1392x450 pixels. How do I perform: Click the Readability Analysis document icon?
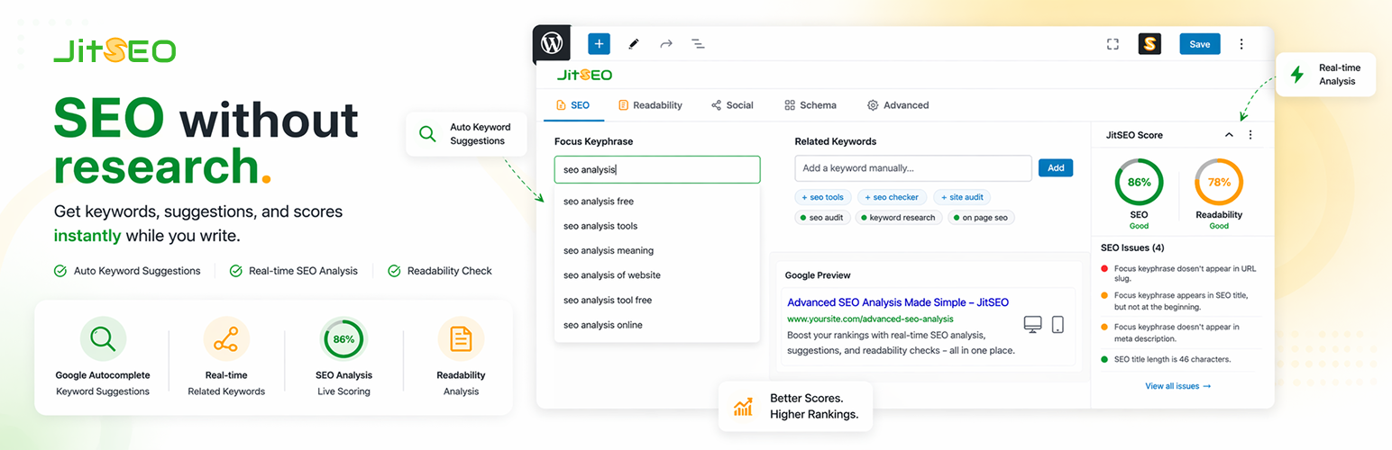461,338
